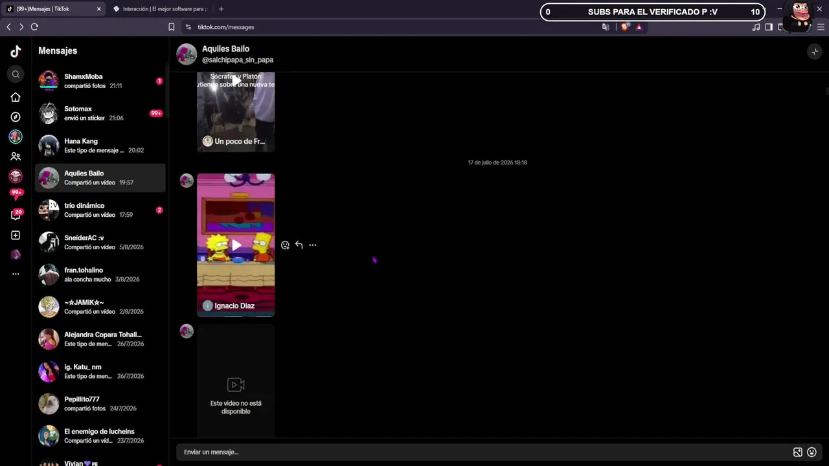The image size is (829, 466).
Task: Open the fran.tohalino conversation
Action: (100, 274)
